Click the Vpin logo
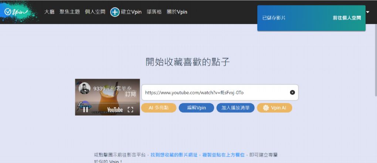This screenshot has width=377, height=163. pyautogui.click(x=16, y=11)
